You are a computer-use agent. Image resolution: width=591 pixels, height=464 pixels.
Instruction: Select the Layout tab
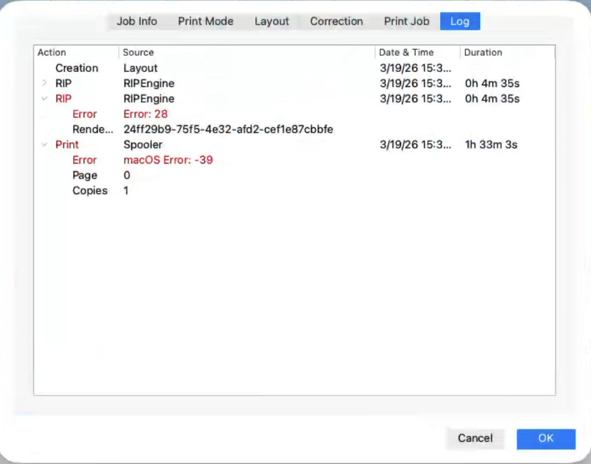(271, 21)
